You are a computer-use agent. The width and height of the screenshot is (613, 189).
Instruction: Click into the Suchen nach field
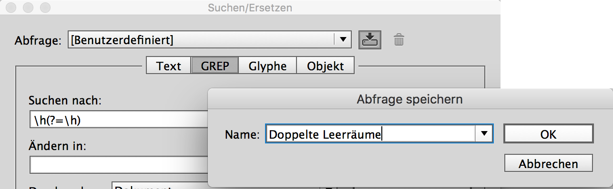119,120
